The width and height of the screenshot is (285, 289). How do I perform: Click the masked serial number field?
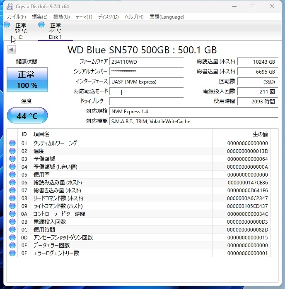[x=147, y=72]
